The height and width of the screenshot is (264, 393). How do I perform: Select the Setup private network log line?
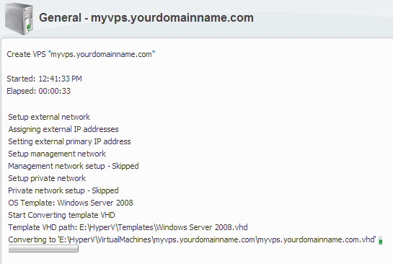[x=47, y=178]
